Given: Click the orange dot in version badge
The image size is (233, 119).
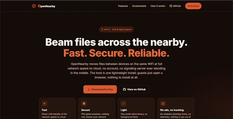Looking at the screenshot, I should point(102,29).
